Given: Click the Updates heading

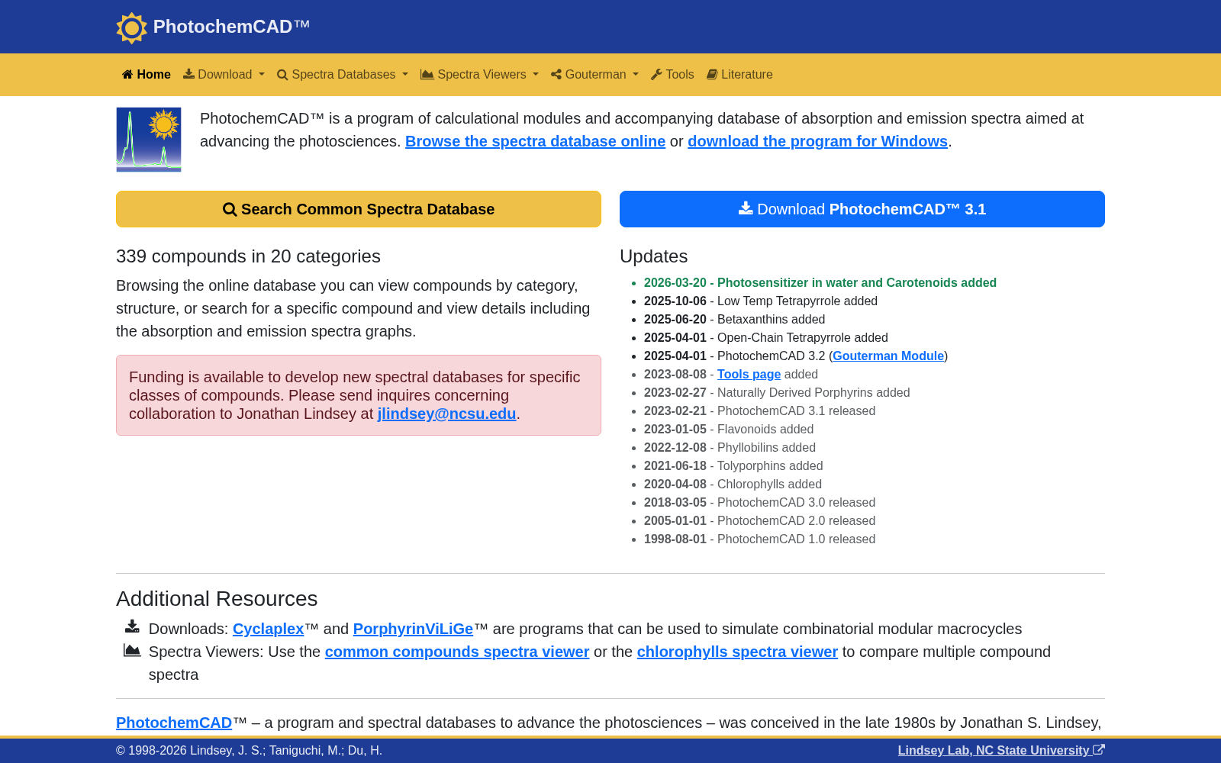Looking at the screenshot, I should (653, 256).
